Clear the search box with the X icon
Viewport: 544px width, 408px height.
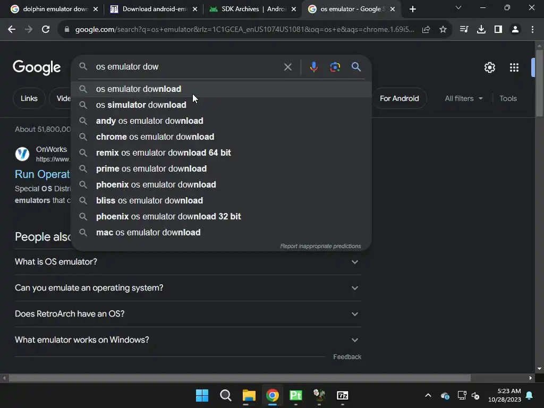coord(288,67)
